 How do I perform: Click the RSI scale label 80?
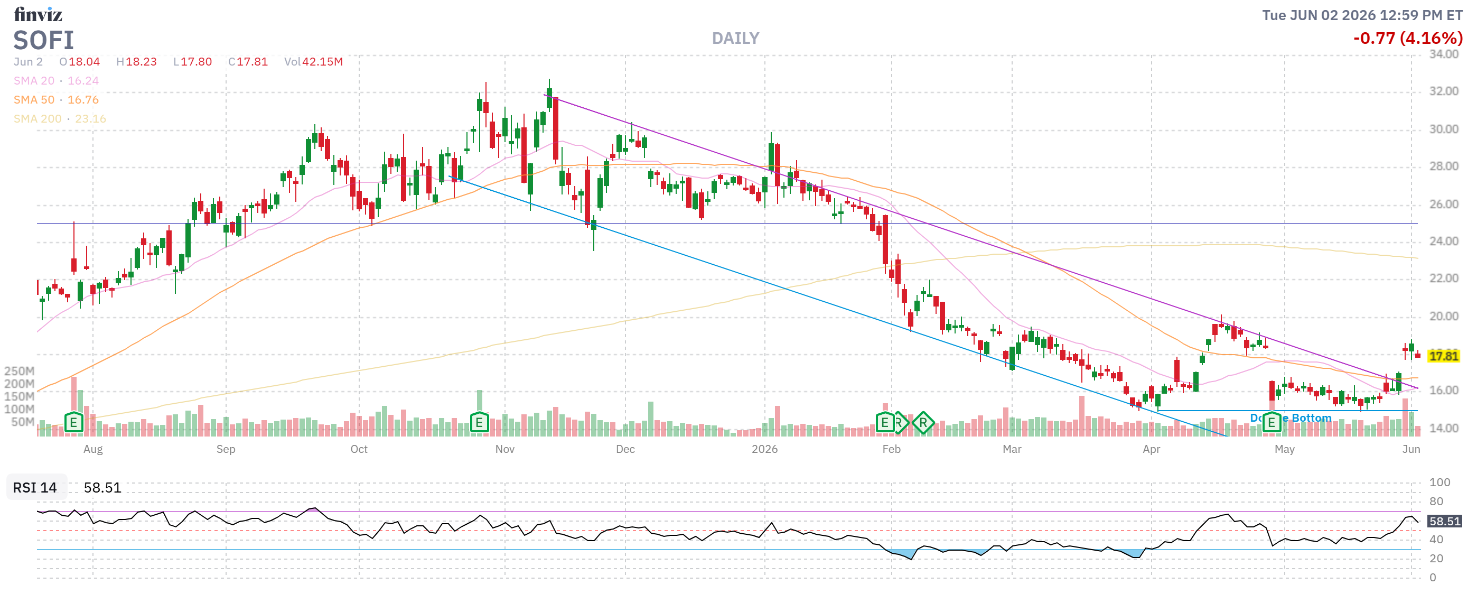(1436, 501)
